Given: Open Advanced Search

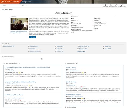Looking at the screenshot, I should (x=26, y=5).
